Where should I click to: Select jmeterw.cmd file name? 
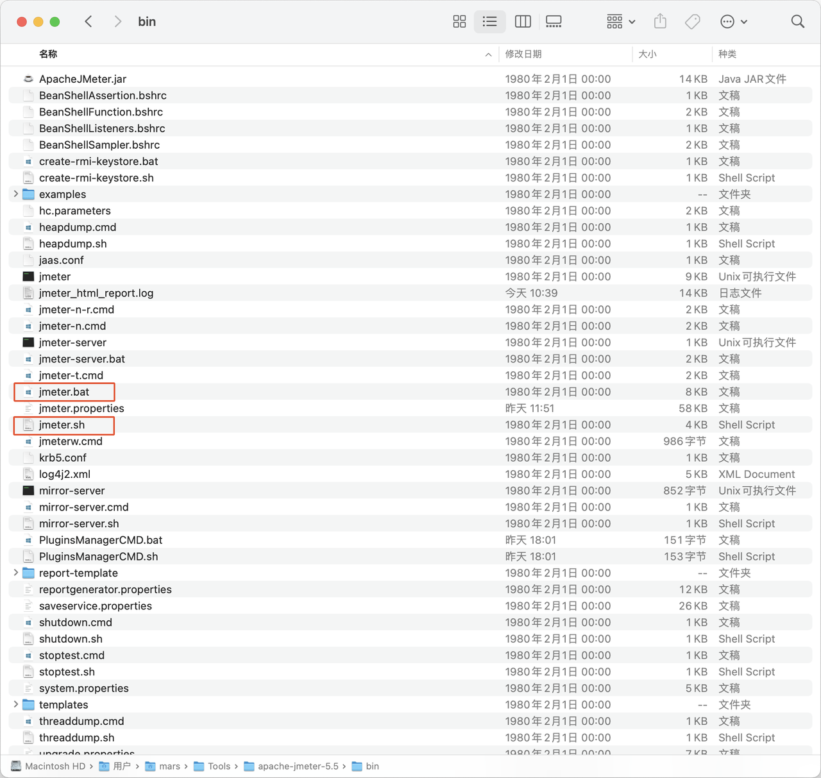(71, 441)
